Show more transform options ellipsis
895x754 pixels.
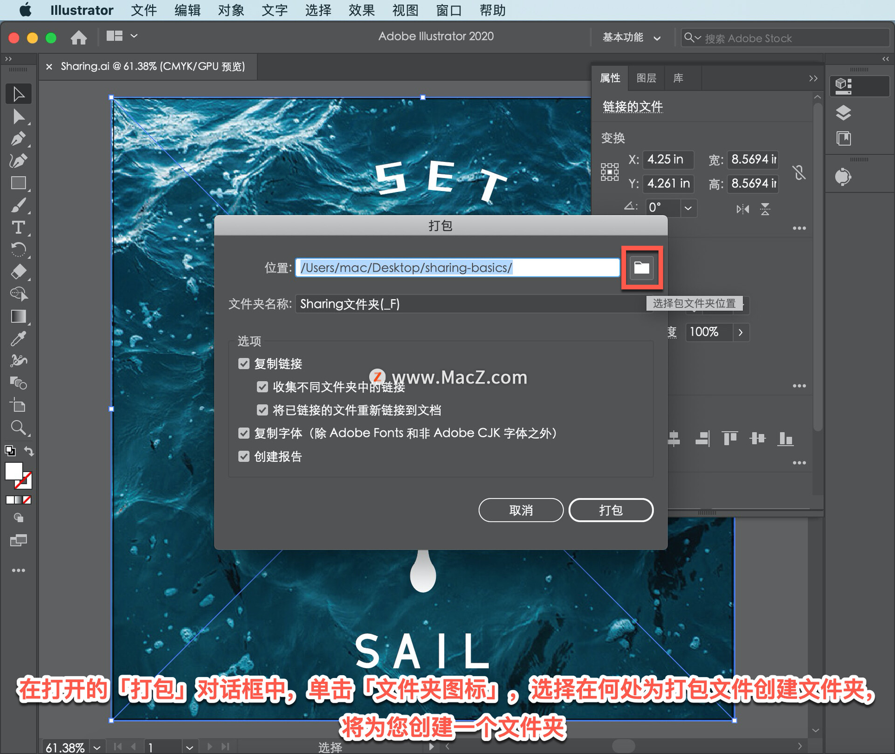click(x=799, y=228)
